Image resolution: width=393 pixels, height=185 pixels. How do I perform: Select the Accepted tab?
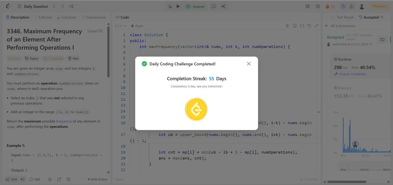pos(369,17)
